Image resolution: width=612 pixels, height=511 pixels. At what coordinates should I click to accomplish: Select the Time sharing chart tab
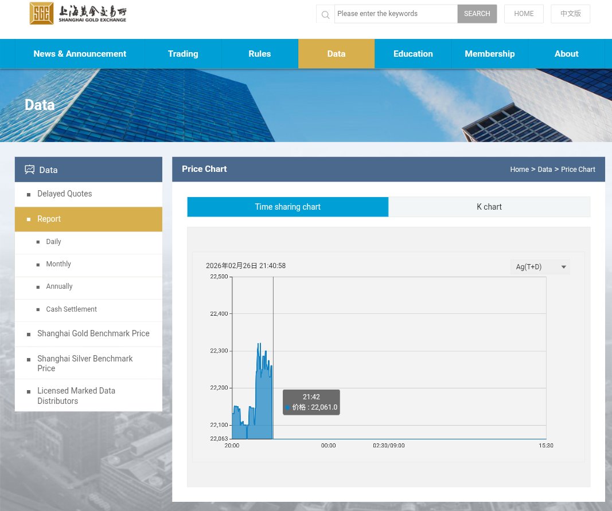pos(288,207)
